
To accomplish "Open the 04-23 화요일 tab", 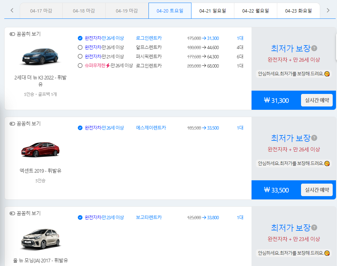I will tap(298, 11).
